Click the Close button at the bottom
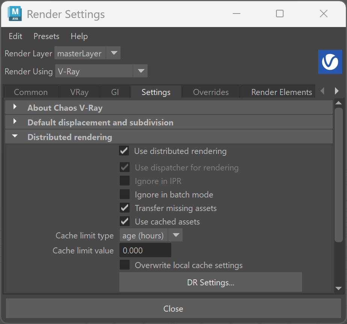The image size is (347, 324). coord(173,308)
